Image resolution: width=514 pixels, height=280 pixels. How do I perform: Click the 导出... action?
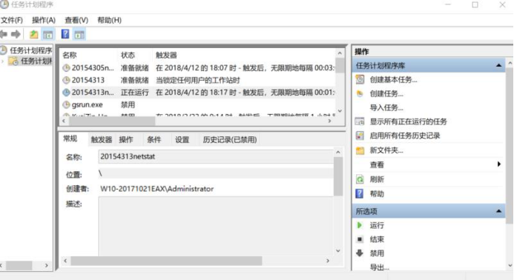(x=380, y=267)
